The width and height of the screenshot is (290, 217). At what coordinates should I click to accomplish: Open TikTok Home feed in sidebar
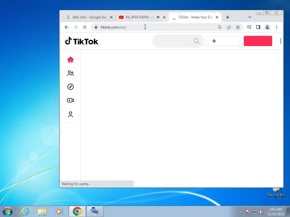click(71, 60)
